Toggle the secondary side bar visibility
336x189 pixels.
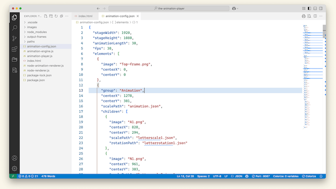point(321,8)
